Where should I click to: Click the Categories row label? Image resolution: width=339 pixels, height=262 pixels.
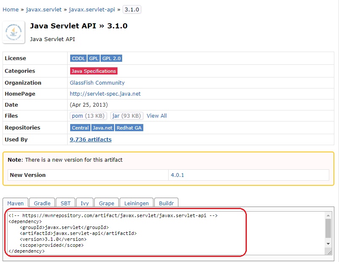[20, 71]
